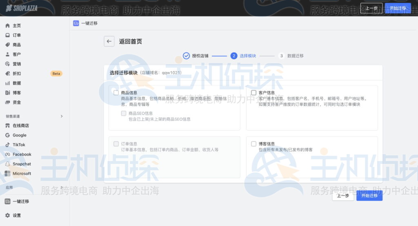418x226 pixels.
Task: Open the 在线商店 online store icon
Action: [7, 126]
